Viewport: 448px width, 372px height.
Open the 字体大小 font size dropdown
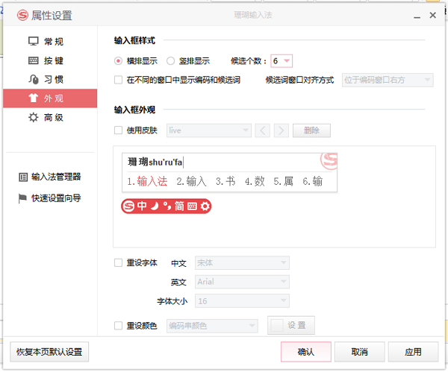(x=242, y=301)
